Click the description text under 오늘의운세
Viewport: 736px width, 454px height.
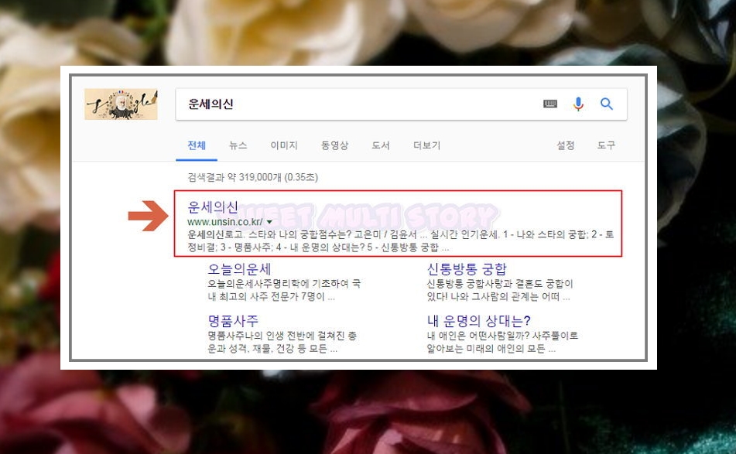point(284,290)
